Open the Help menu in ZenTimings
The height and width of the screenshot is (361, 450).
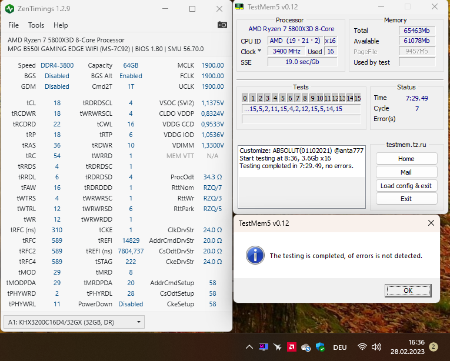[x=61, y=25]
